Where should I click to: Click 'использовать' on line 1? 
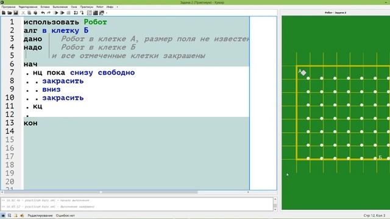click(51, 22)
